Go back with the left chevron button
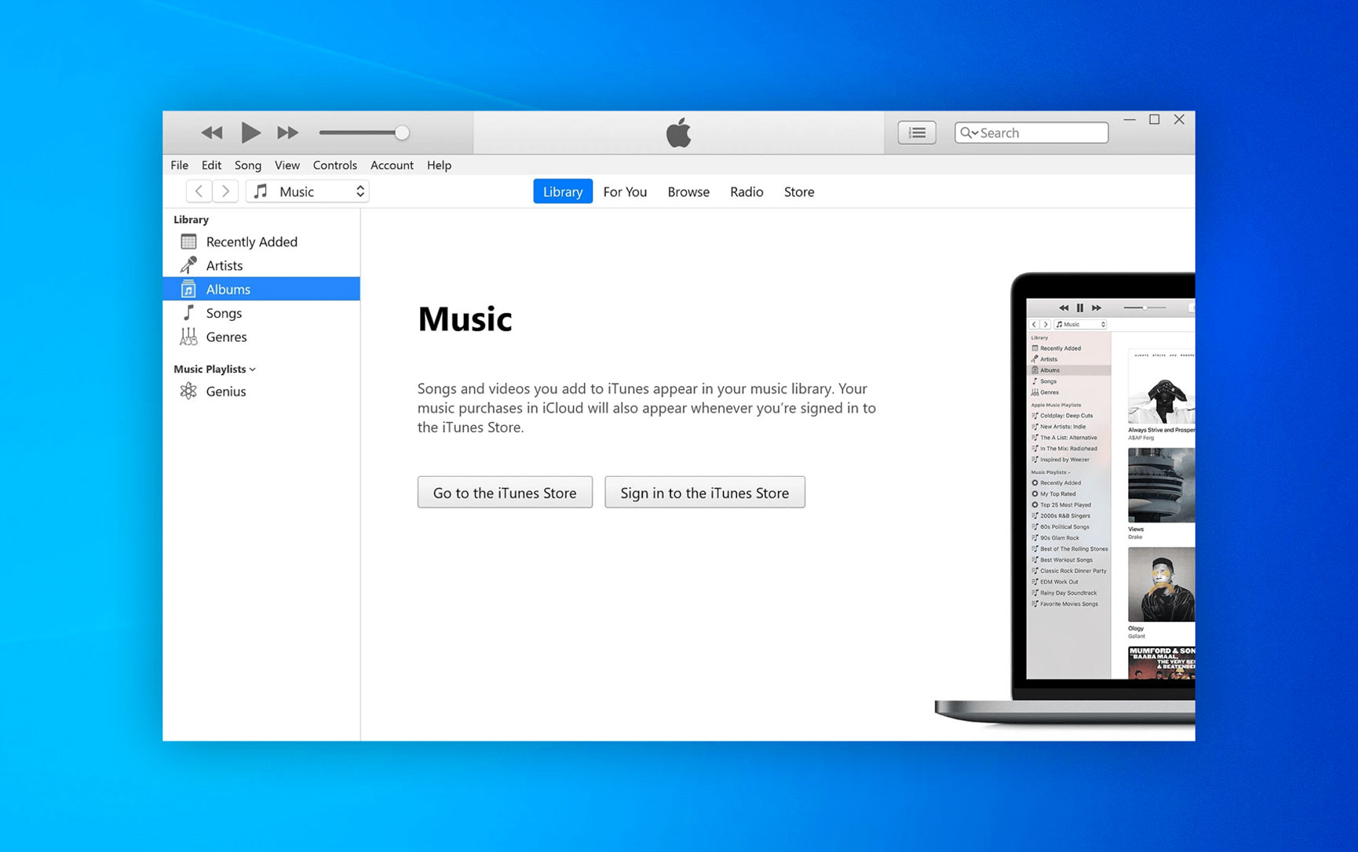The width and height of the screenshot is (1358, 852). (199, 191)
